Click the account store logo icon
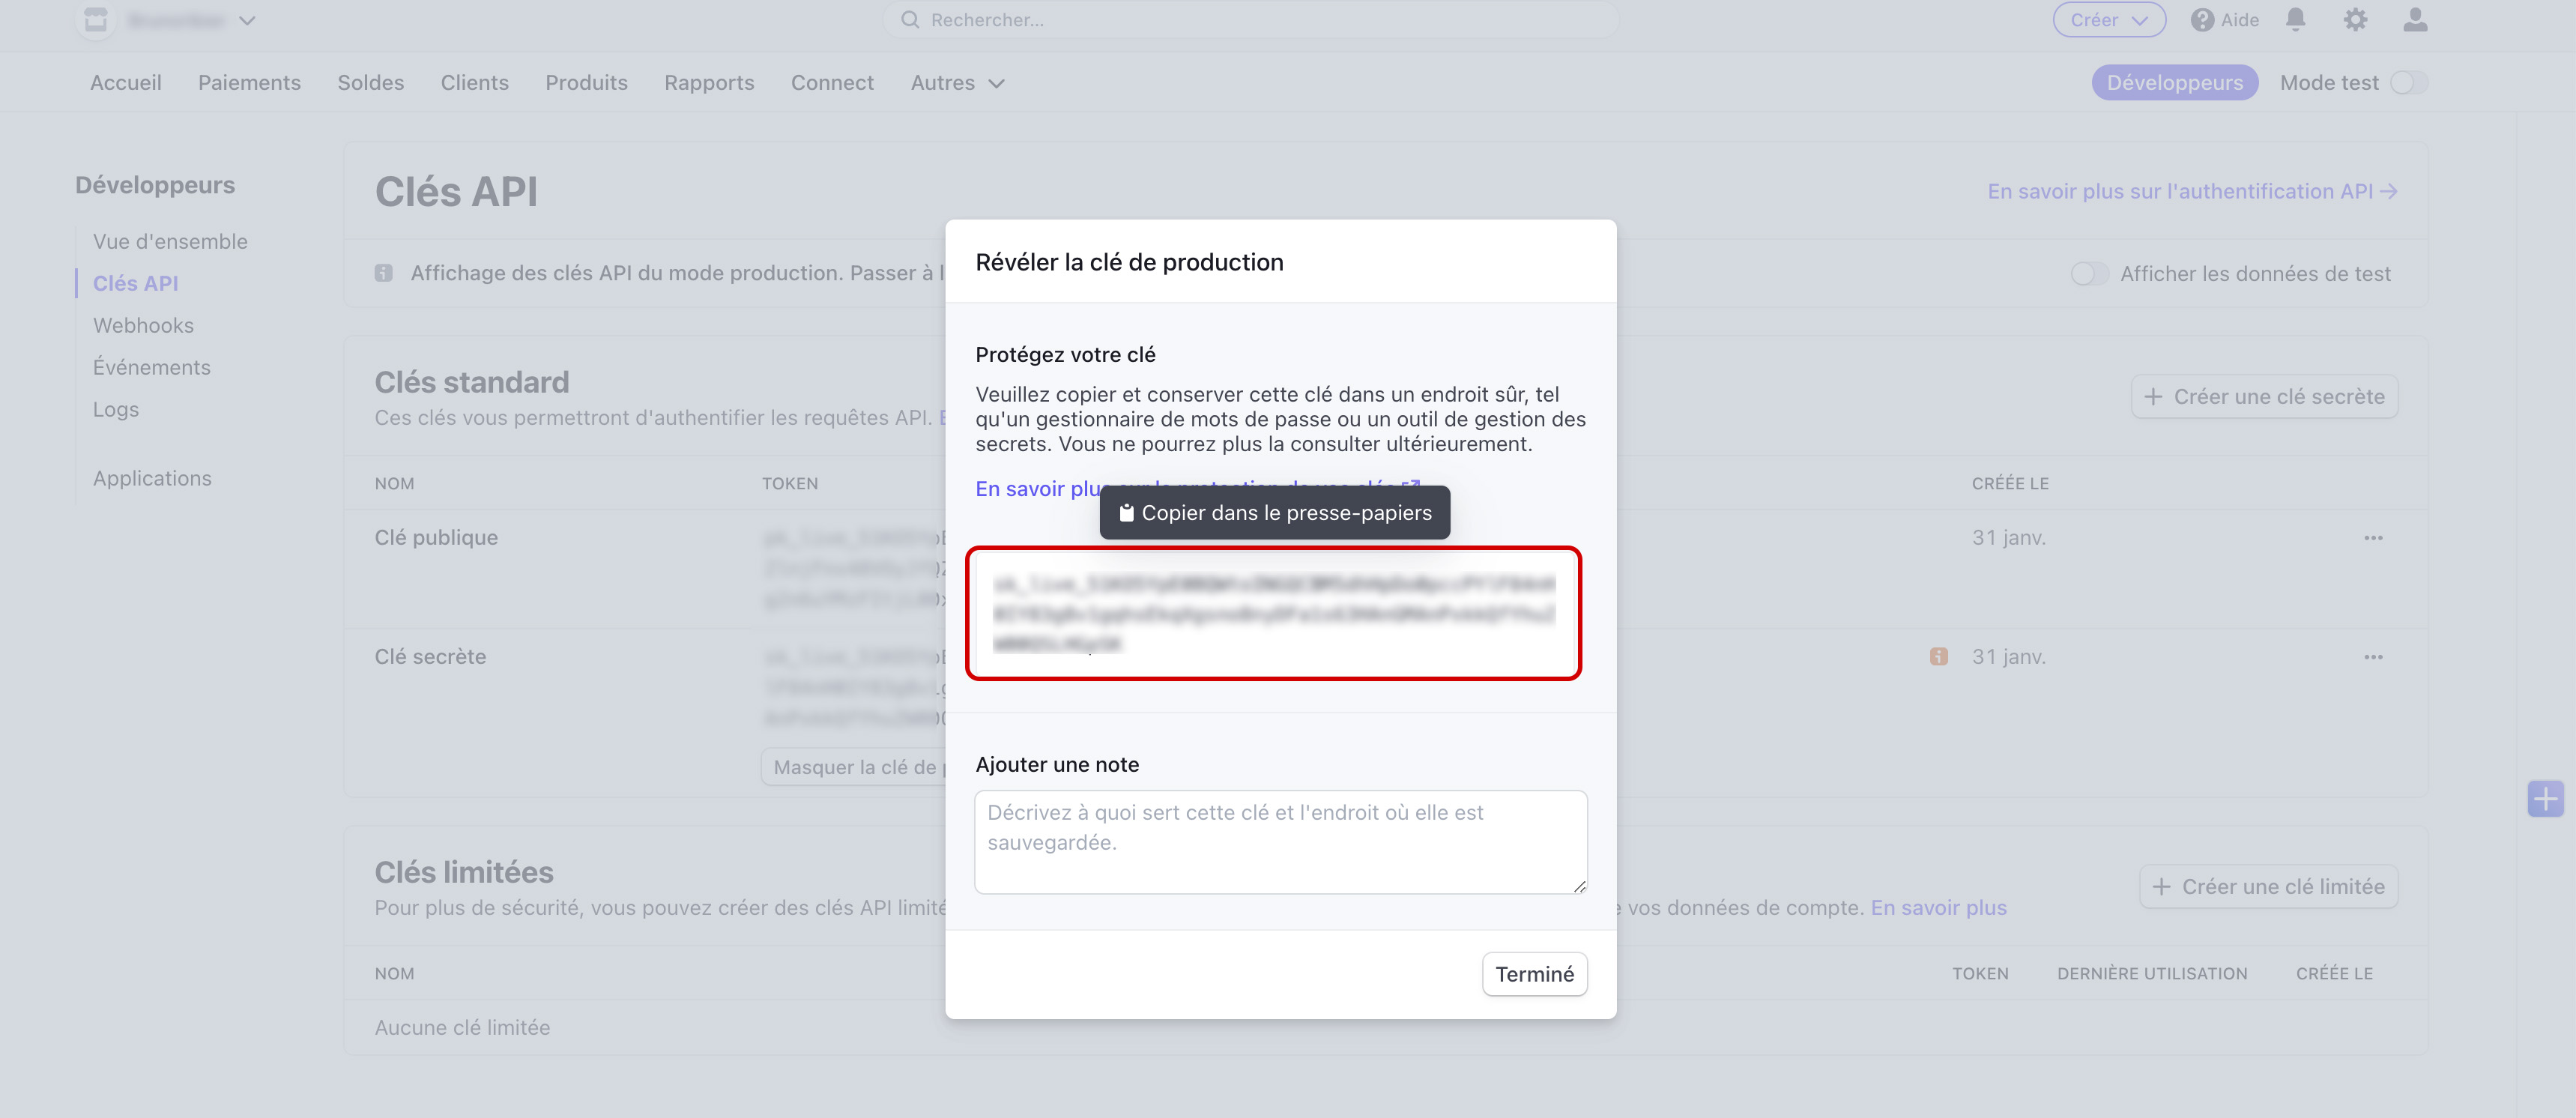 (96, 20)
